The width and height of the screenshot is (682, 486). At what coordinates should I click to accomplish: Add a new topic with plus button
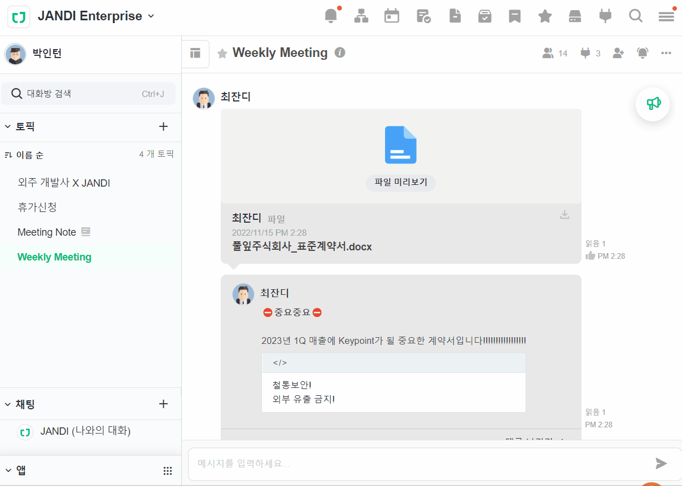(164, 127)
